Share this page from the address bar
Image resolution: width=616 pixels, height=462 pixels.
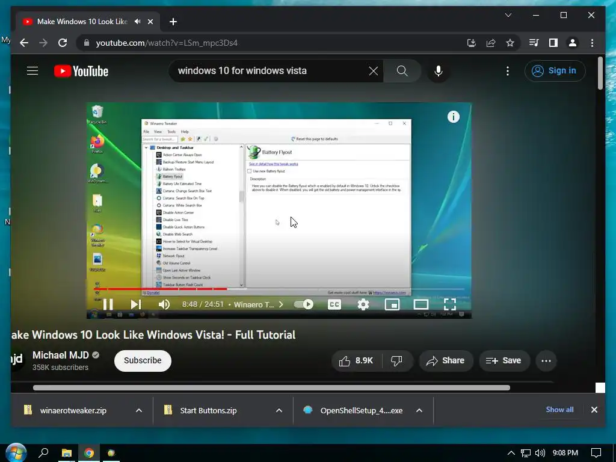[x=491, y=43]
